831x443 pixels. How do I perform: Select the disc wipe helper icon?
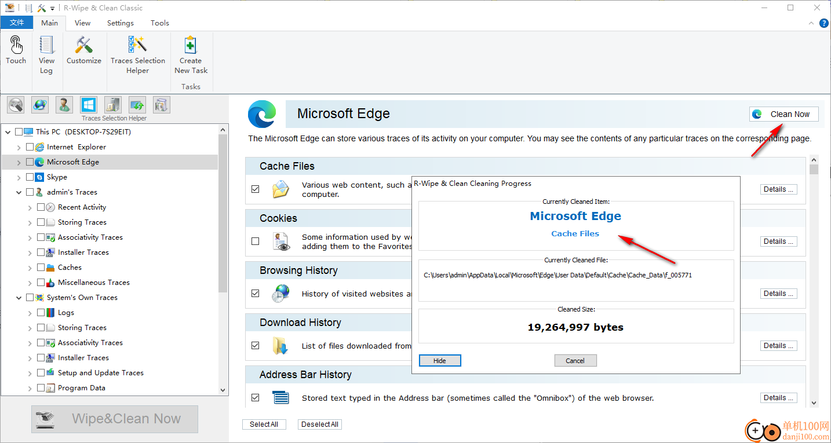16,105
